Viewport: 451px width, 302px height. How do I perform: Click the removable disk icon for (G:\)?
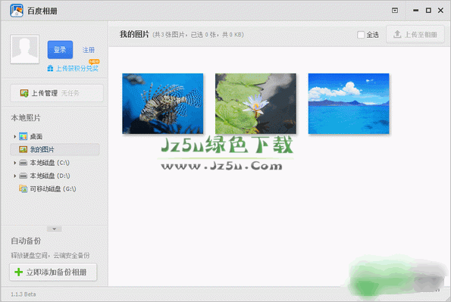pos(23,188)
